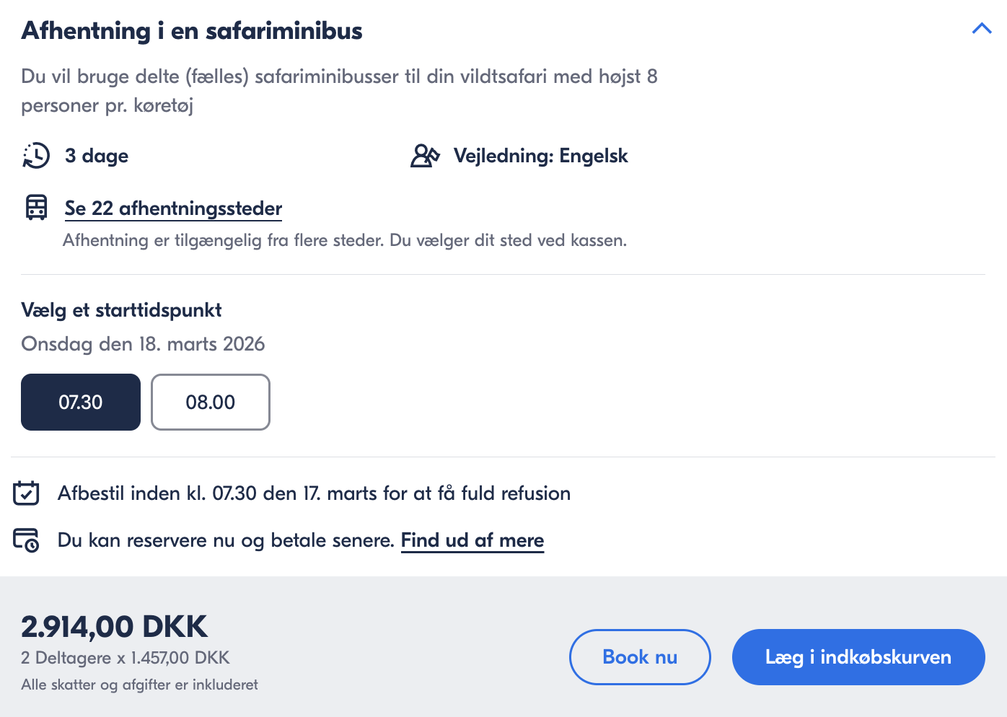Click the Vejledning: Engelsk label
The width and height of the screenshot is (1007, 717).
coord(540,156)
